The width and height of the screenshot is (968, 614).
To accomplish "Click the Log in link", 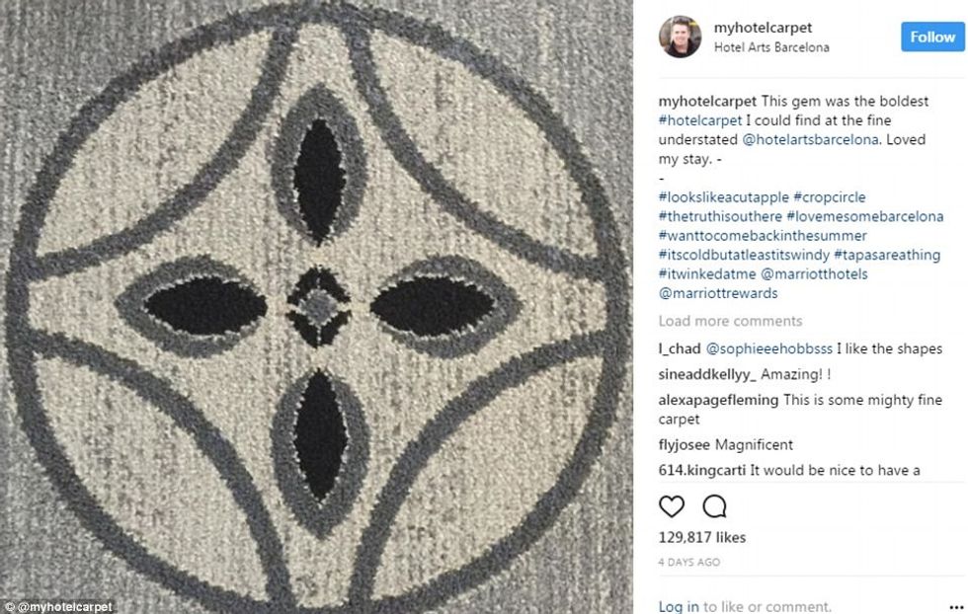I will [x=679, y=606].
